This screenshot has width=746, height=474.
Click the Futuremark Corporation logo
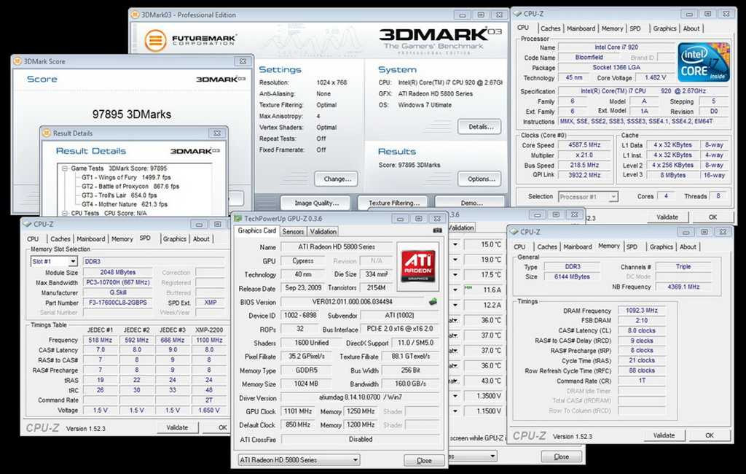(190, 40)
